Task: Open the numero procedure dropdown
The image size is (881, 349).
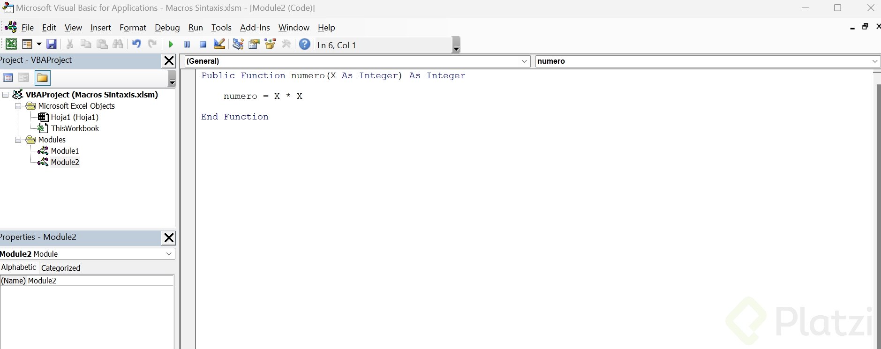Action: tap(874, 61)
